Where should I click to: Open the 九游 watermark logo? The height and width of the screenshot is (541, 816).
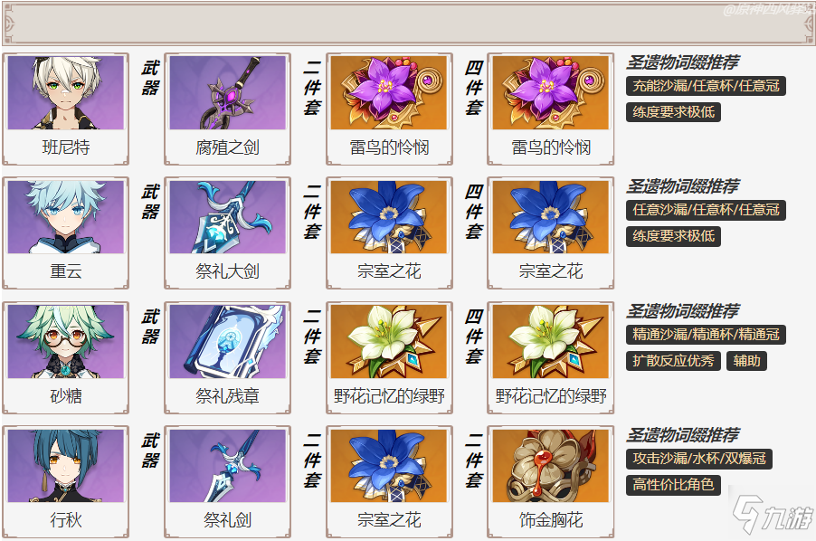pyautogui.click(x=773, y=514)
